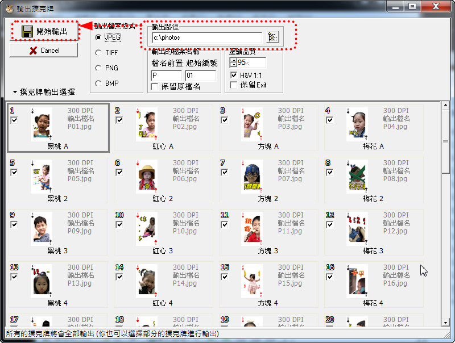Click the Cancel button

click(44, 51)
